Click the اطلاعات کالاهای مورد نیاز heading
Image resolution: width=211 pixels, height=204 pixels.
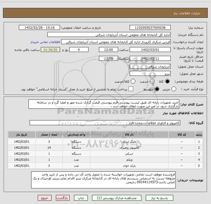183,113
